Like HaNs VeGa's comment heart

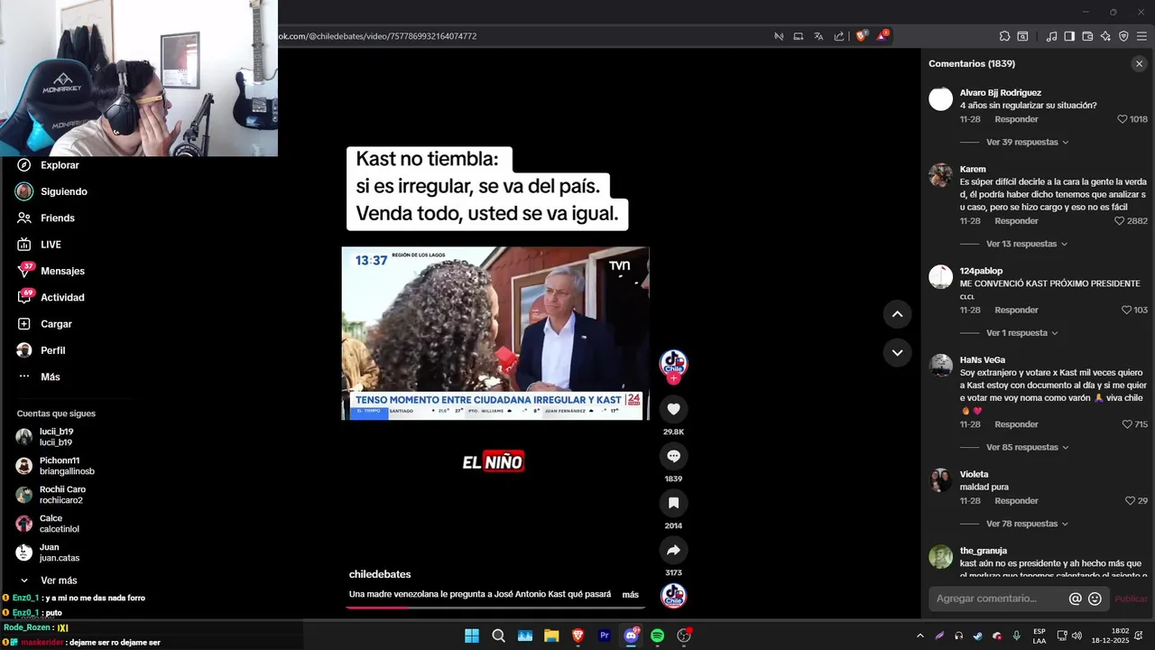1127,424
